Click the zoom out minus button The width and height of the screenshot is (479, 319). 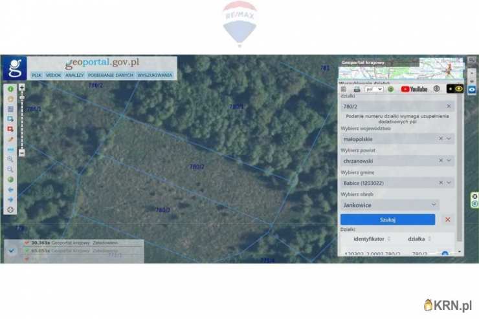pos(21,153)
